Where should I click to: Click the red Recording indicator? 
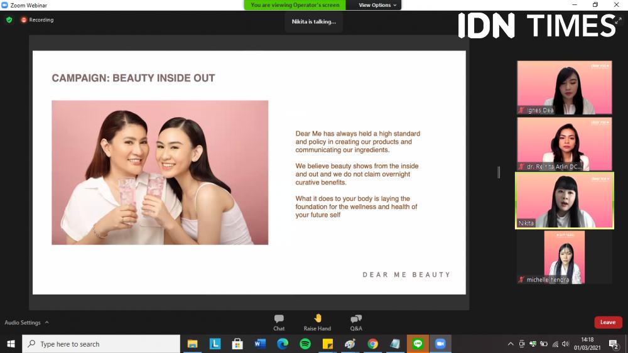coord(37,19)
